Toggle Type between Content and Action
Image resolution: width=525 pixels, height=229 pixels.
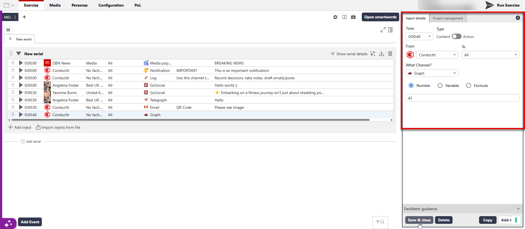(x=456, y=37)
